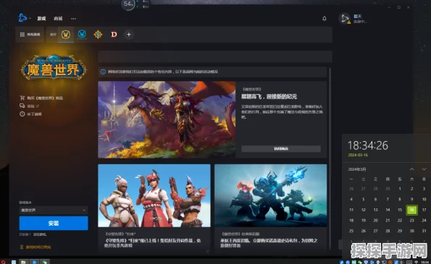Switch to the 商城 tab
Screen dimensions: 431x264
point(58,18)
